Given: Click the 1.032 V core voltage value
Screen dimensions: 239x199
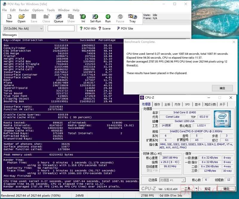Looking at the screenshot, I should tap(201, 126).
